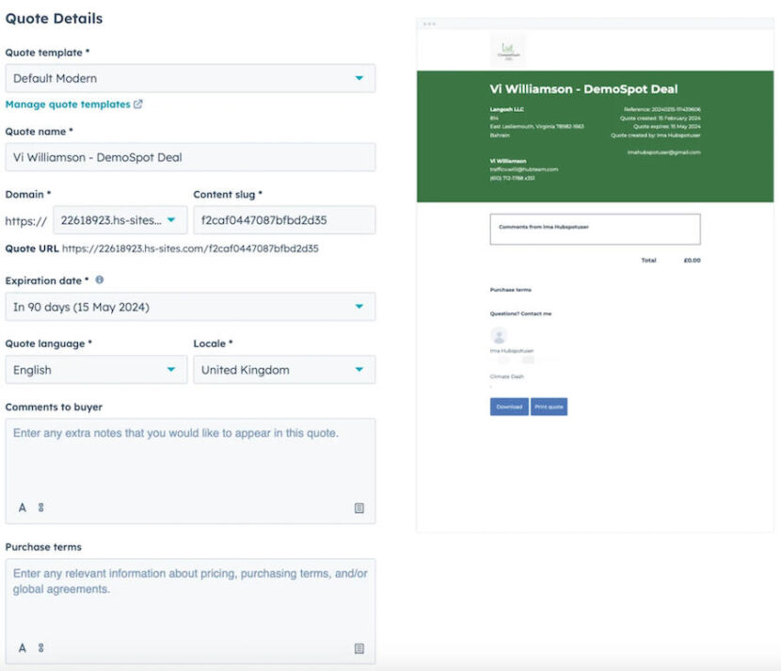Click the Download button in the quote preview
The height and width of the screenshot is (671, 781).
508,407
